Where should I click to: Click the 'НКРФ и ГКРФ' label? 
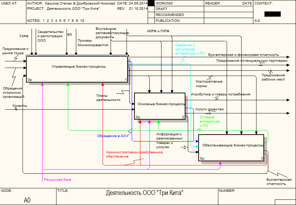pyautogui.click(x=158, y=31)
